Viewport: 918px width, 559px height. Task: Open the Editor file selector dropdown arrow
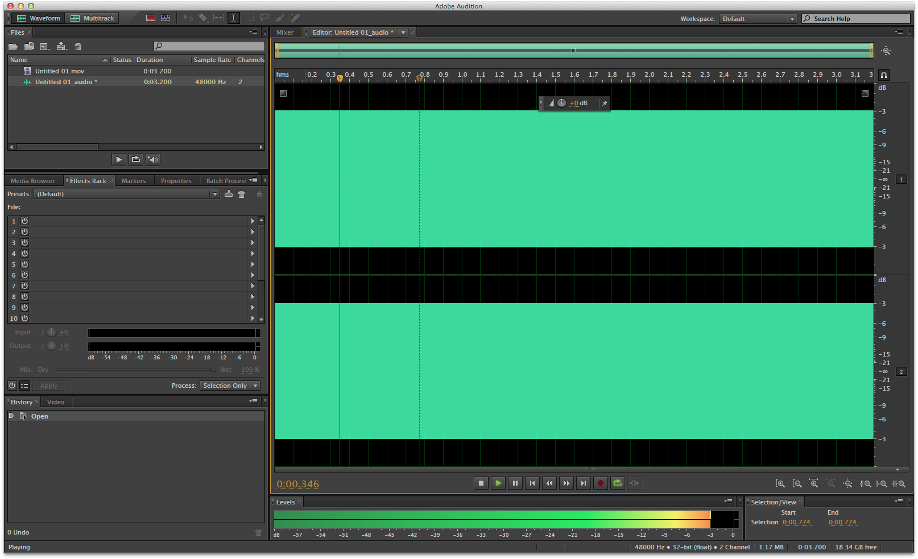[403, 33]
